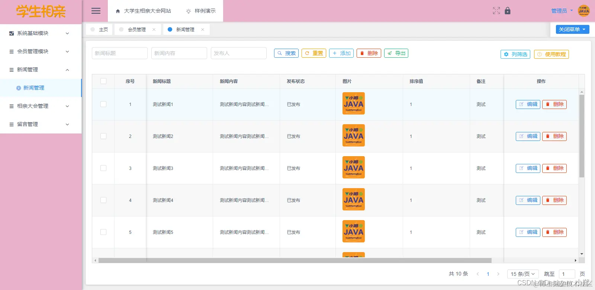Click the fullscreen expand icon
This screenshot has height=290, width=595.
click(x=496, y=11)
